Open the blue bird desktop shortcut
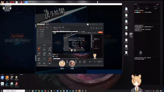The width and height of the screenshot is (164, 92). 2,78
